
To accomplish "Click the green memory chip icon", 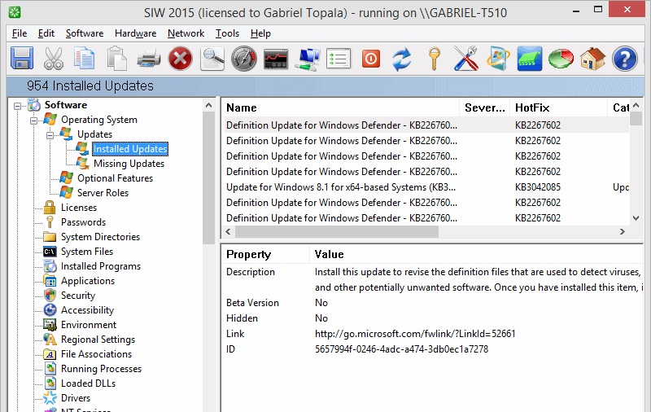I will [x=530, y=59].
